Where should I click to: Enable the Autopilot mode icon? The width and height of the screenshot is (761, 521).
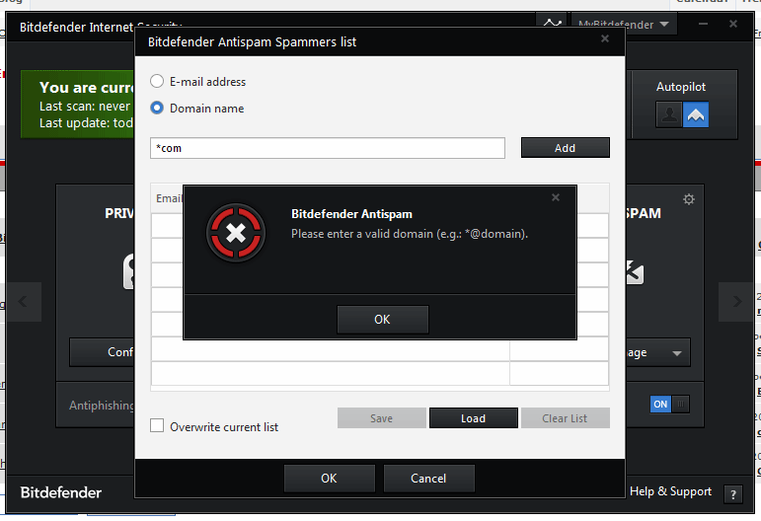[696, 115]
